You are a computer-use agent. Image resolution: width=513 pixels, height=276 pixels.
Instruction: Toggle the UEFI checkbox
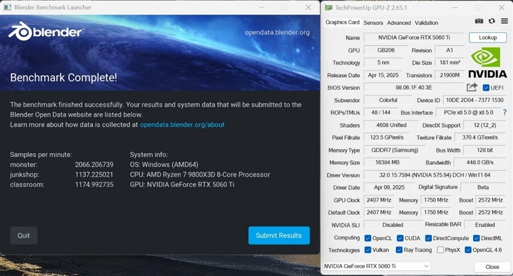pyautogui.click(x=486, y=88)
